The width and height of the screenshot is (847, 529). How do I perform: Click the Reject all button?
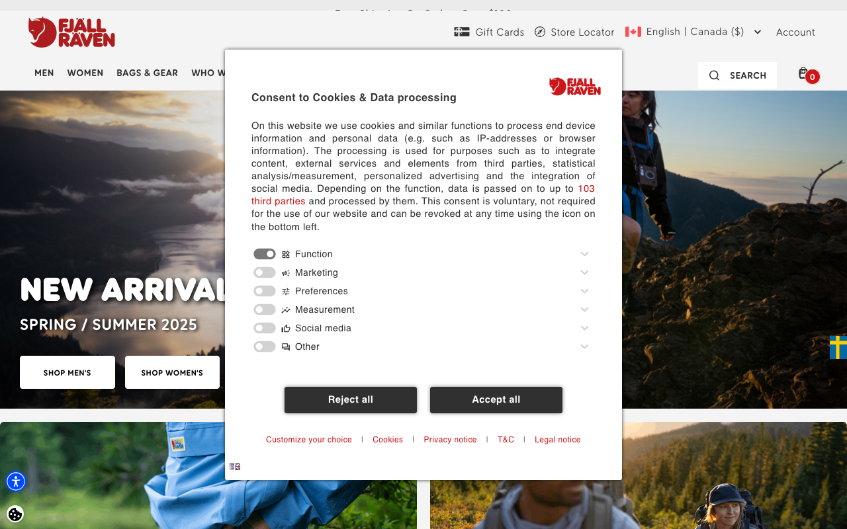[351, 400]
